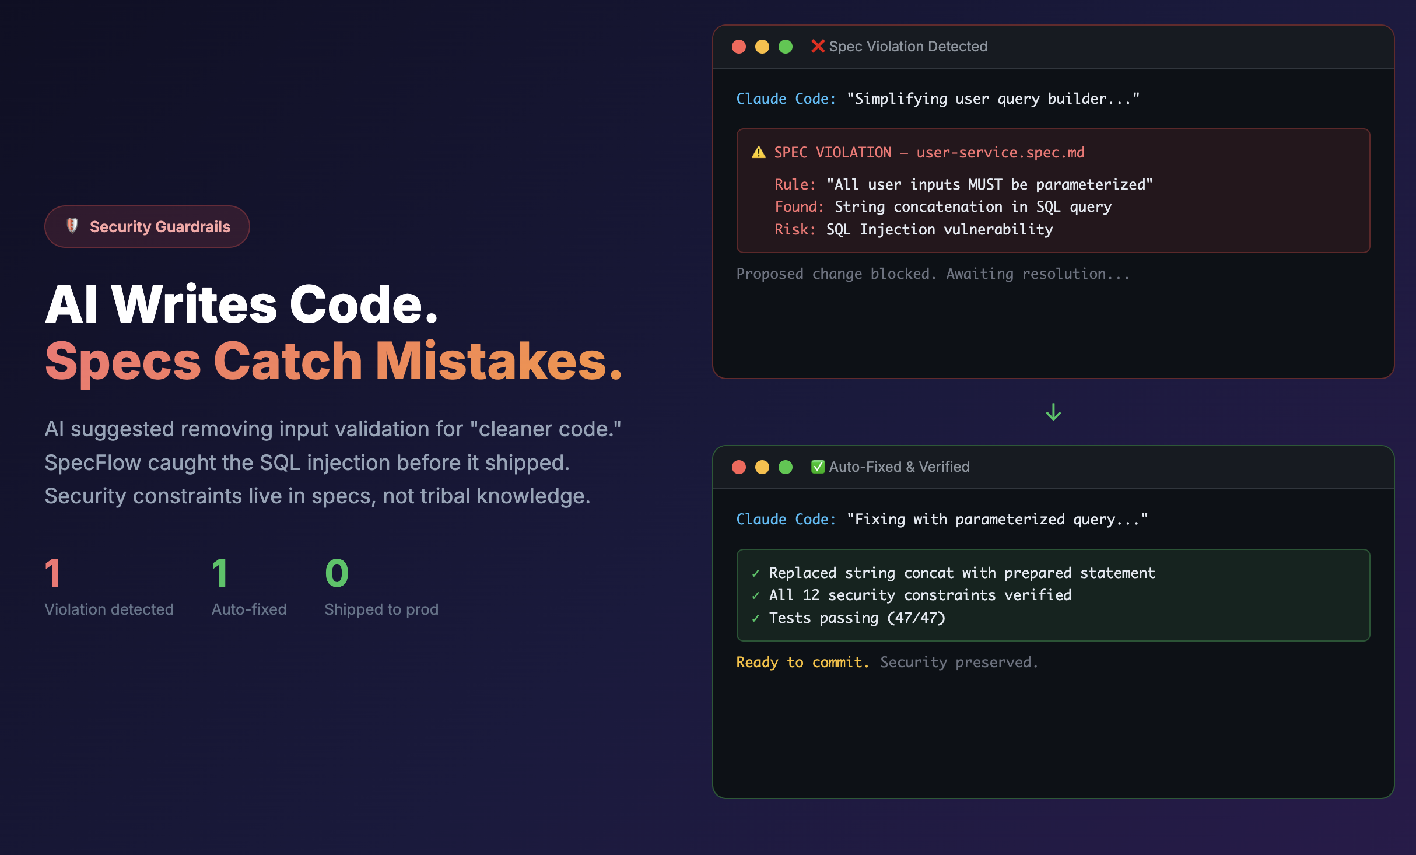Click checkmark next to All 12 security constraints
Viewport: 1416px width, 855px height.
(x=756, y=595)
